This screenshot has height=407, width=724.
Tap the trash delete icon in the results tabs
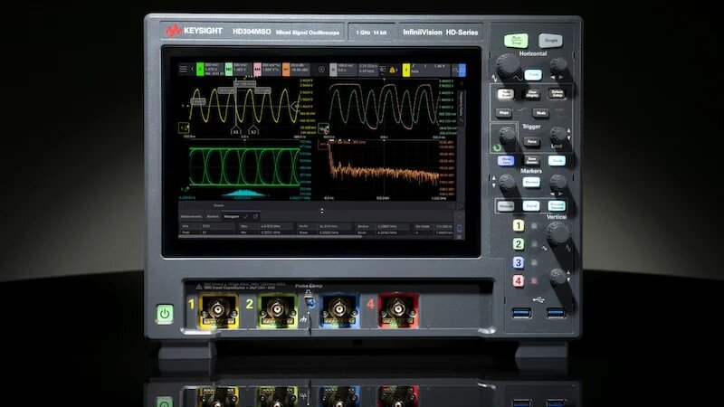pyautogui.click(x=255, y=216)
